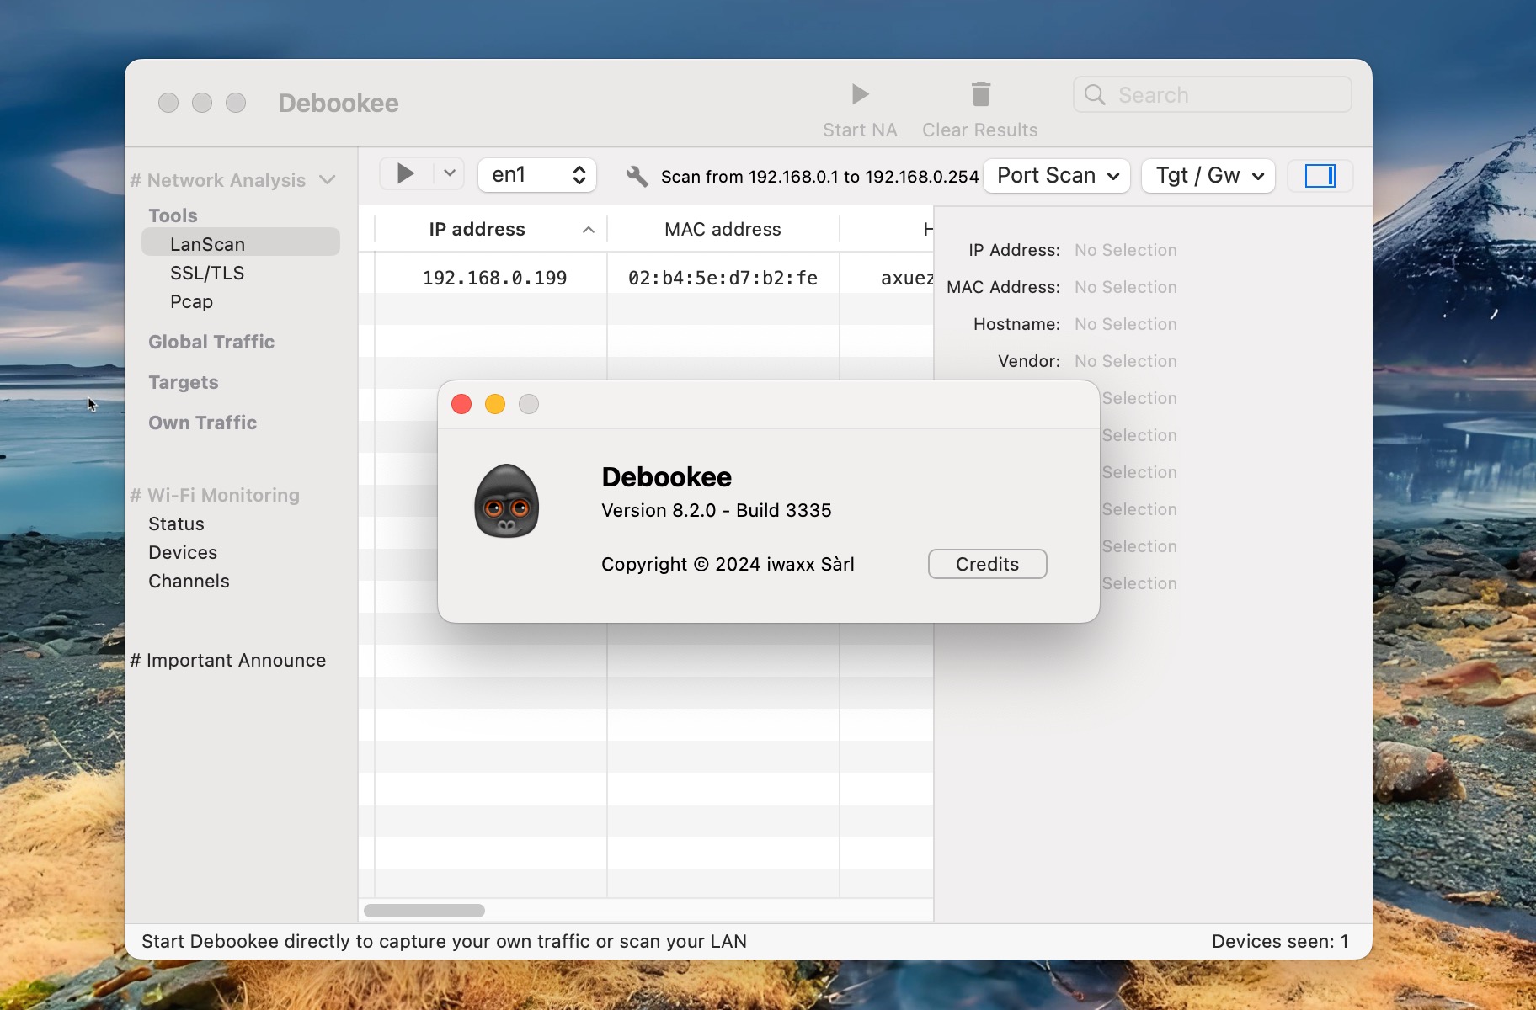This screenshot has height=1010, width=1536.
Task: Collapse the Network Analysis section chevron
Action: (x=328, y=180)
